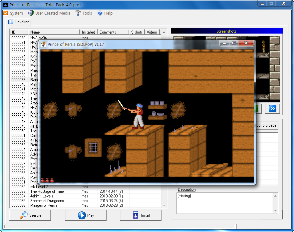Click ID cell '0000048'
This screenshot has width=294, height=232.
[x=18, y=122]
